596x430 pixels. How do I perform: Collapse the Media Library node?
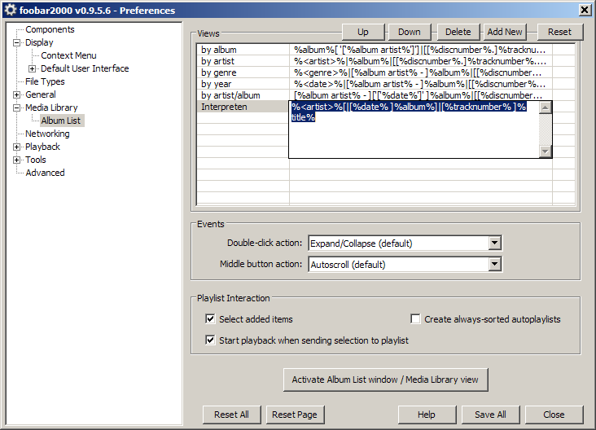click(17, 108)
